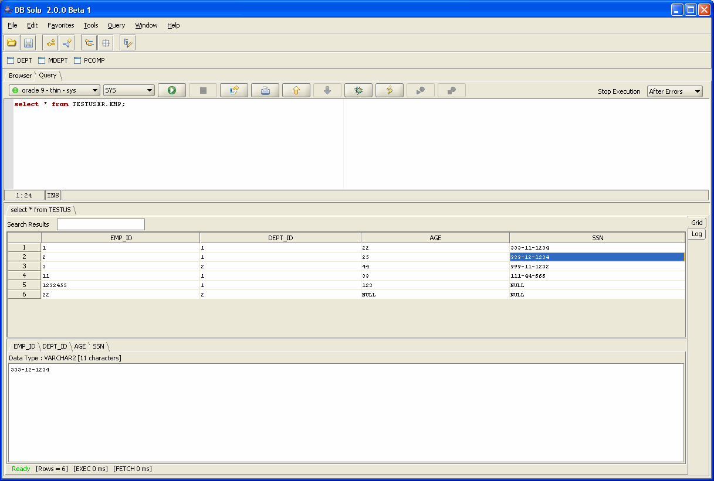This screenshot has width=714, height=481.
Task: Click AGE cell with value 44
Action: point(435,267)
